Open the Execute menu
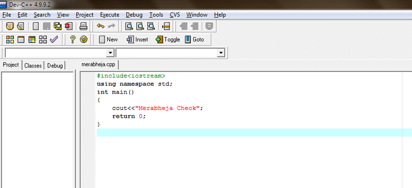This screenshot has width=412, height=188. pos(110,15)
